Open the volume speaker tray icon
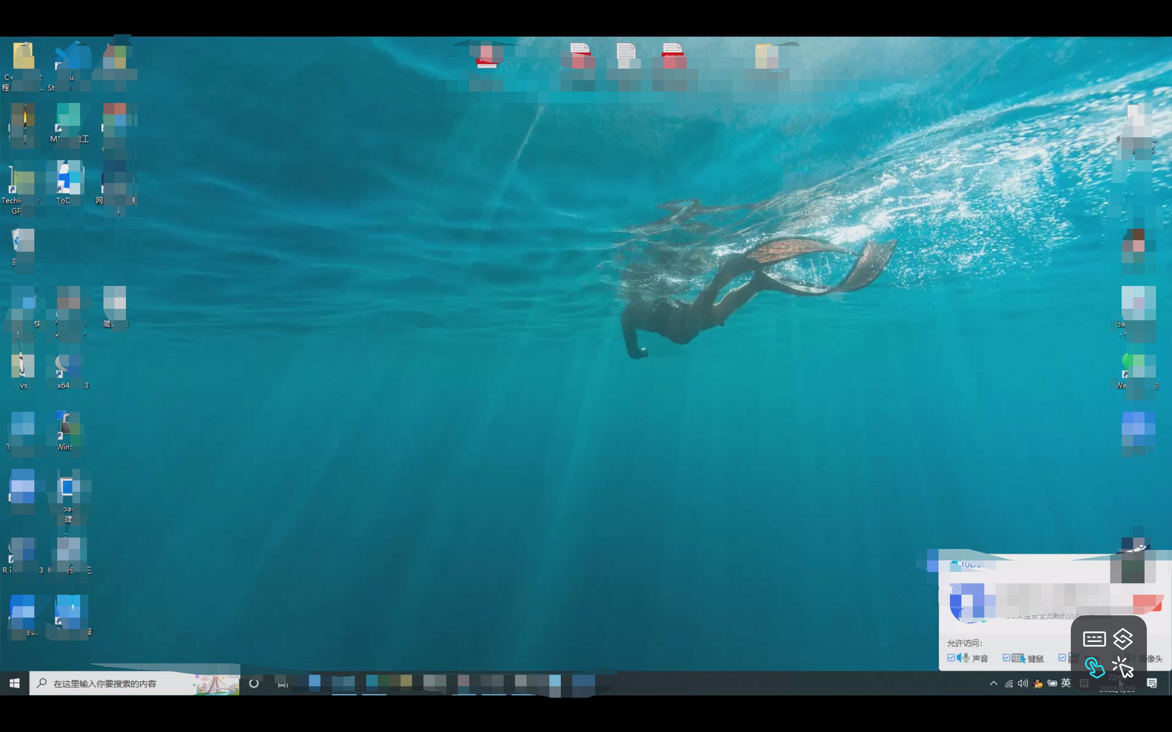This screenshot has height=732, width=1172. tap(1023, 683)
